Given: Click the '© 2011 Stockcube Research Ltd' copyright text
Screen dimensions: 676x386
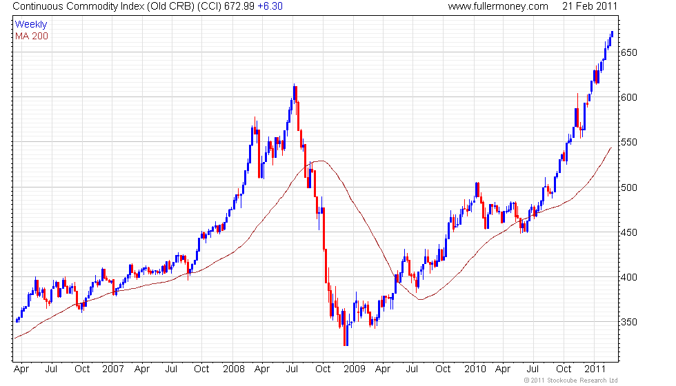Looking at the screenshot, I should 571,380.
